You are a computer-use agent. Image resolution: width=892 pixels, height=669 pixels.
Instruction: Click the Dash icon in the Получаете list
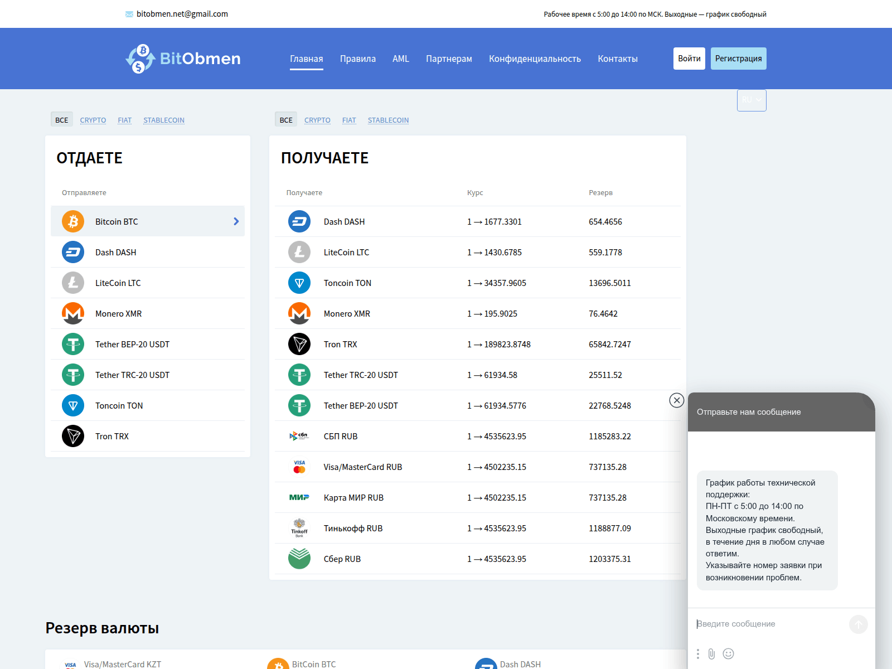click(299, 221)
